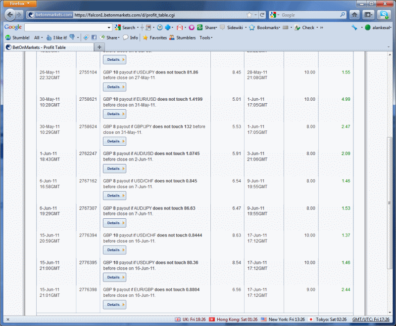Click the page vertical scrollbar thumb
The width and height of the screenshot is (396, 326).
(x=390, y=203)
